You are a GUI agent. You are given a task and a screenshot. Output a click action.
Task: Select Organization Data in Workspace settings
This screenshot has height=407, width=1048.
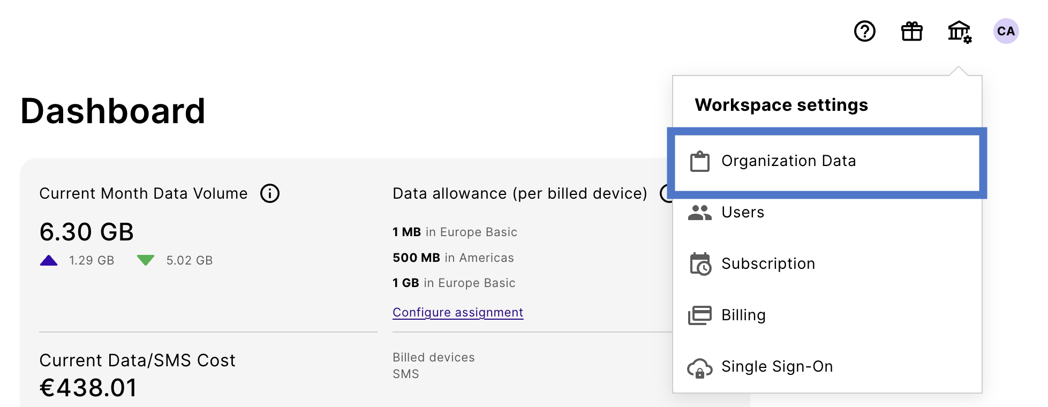[x=788, y=161]
